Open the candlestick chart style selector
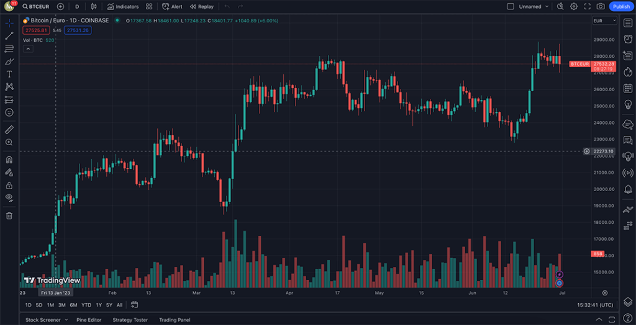Viewport: 636px width, 325px height. point(93,6)
